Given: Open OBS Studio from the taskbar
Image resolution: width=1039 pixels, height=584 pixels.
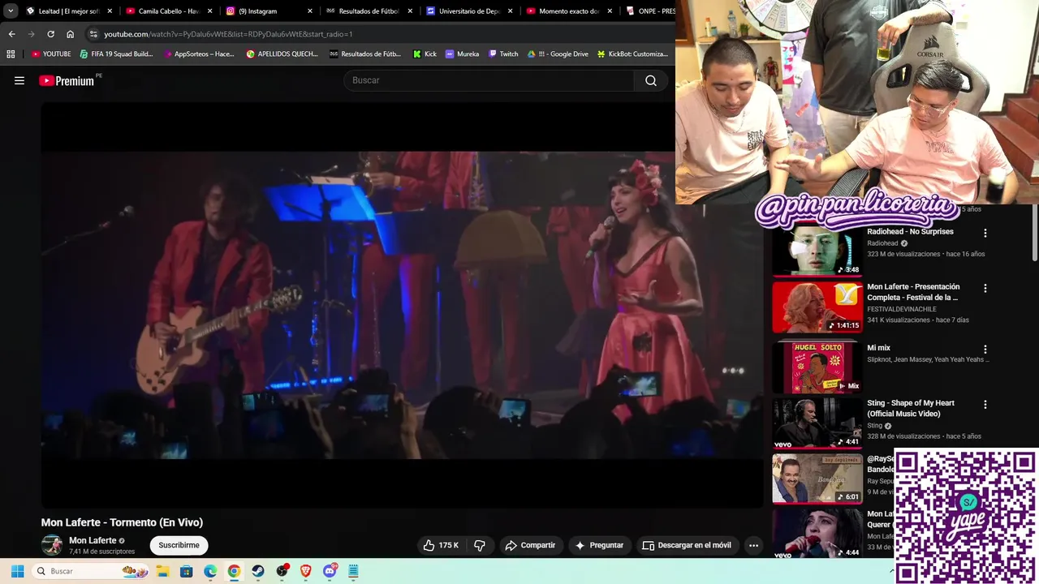Looking at the screenshot, I should (x=282, y=571).
